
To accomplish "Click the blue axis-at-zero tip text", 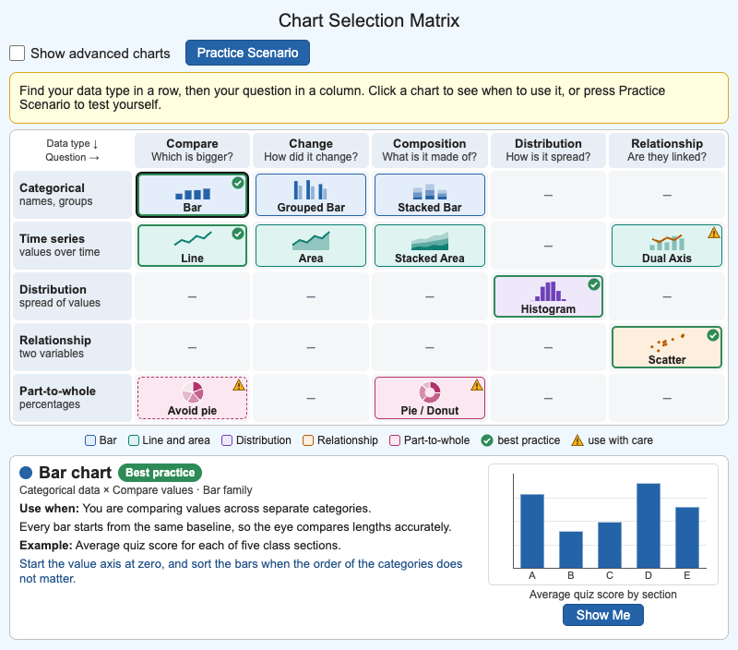I will [x=241, y=571].
